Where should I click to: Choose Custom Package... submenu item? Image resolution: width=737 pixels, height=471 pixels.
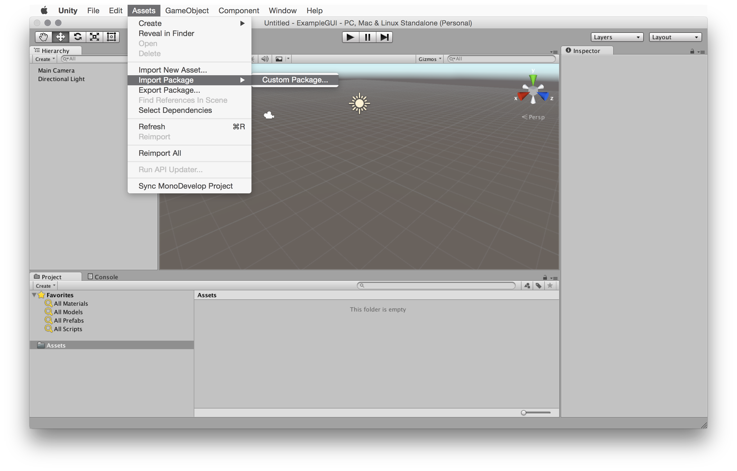(x=295, y=80)
